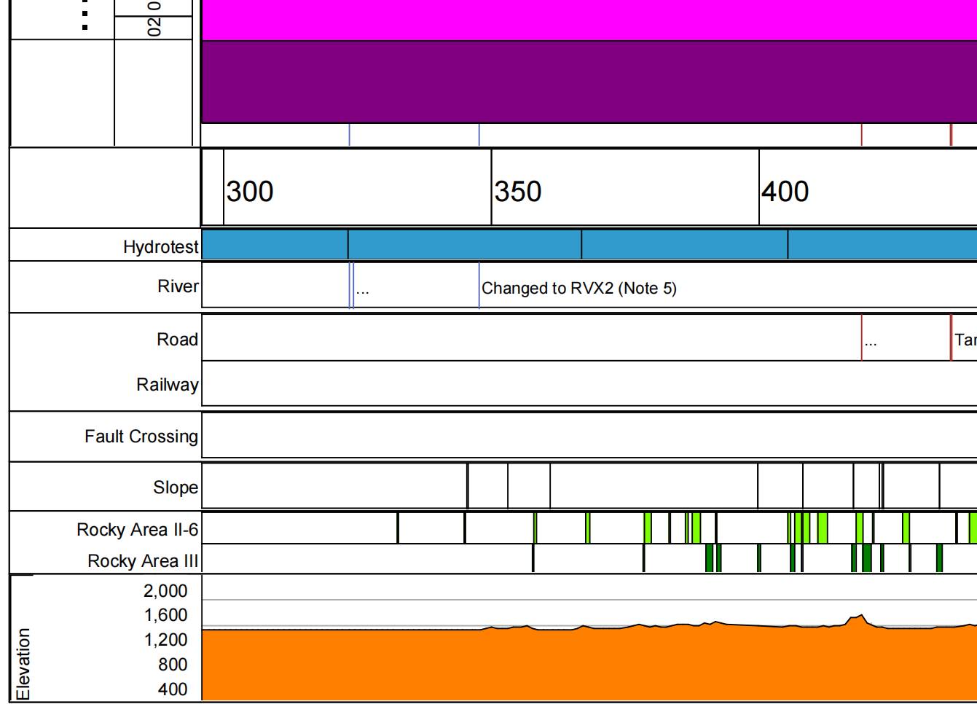Click the dark purple band
977x704 pixels.
click(589, 82)
